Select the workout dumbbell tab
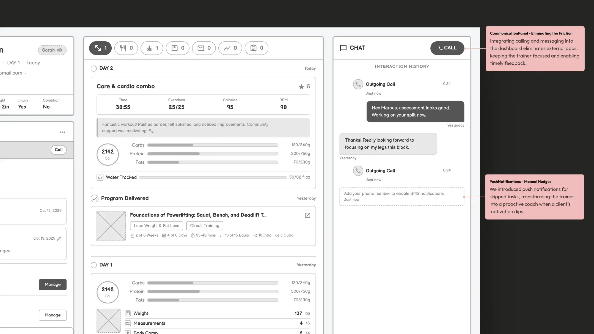 100,48
